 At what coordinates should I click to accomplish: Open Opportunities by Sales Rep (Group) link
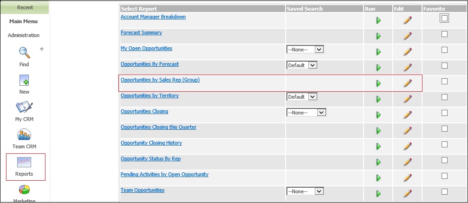click(160, 80)
